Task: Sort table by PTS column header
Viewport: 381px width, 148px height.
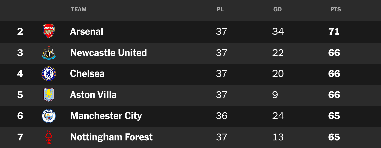Action: click(x=336, y=9)
